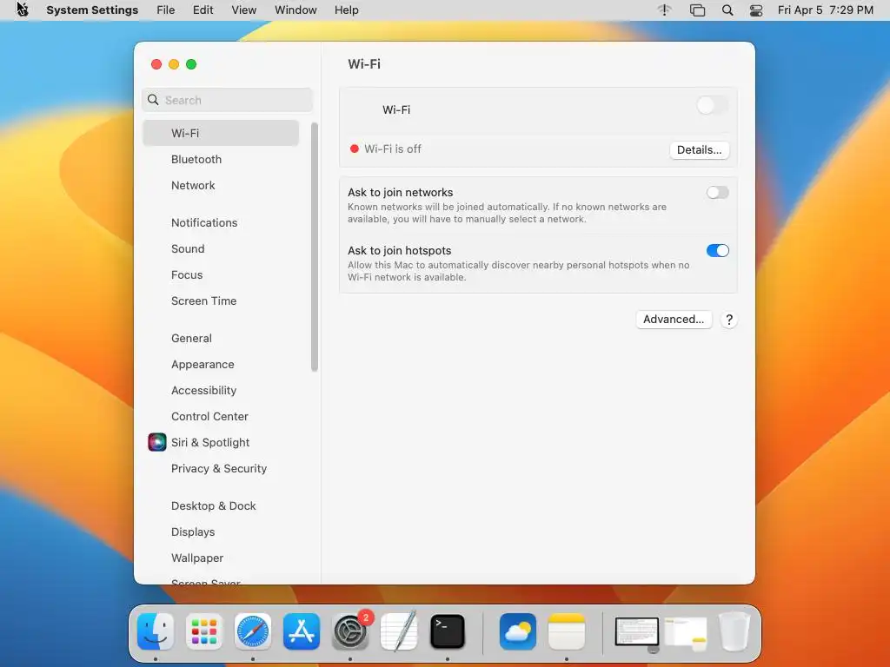Viewport: 890px width, 667px height.
Task: Enable Ask to join networks
Action: 717,192
